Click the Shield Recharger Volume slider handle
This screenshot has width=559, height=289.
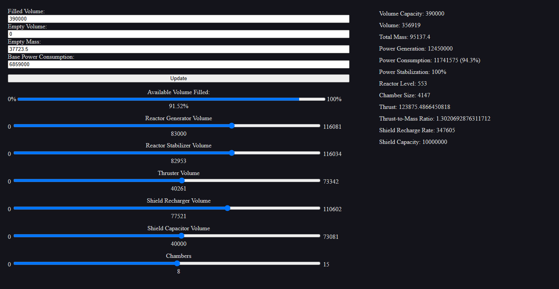pos(228,208)
